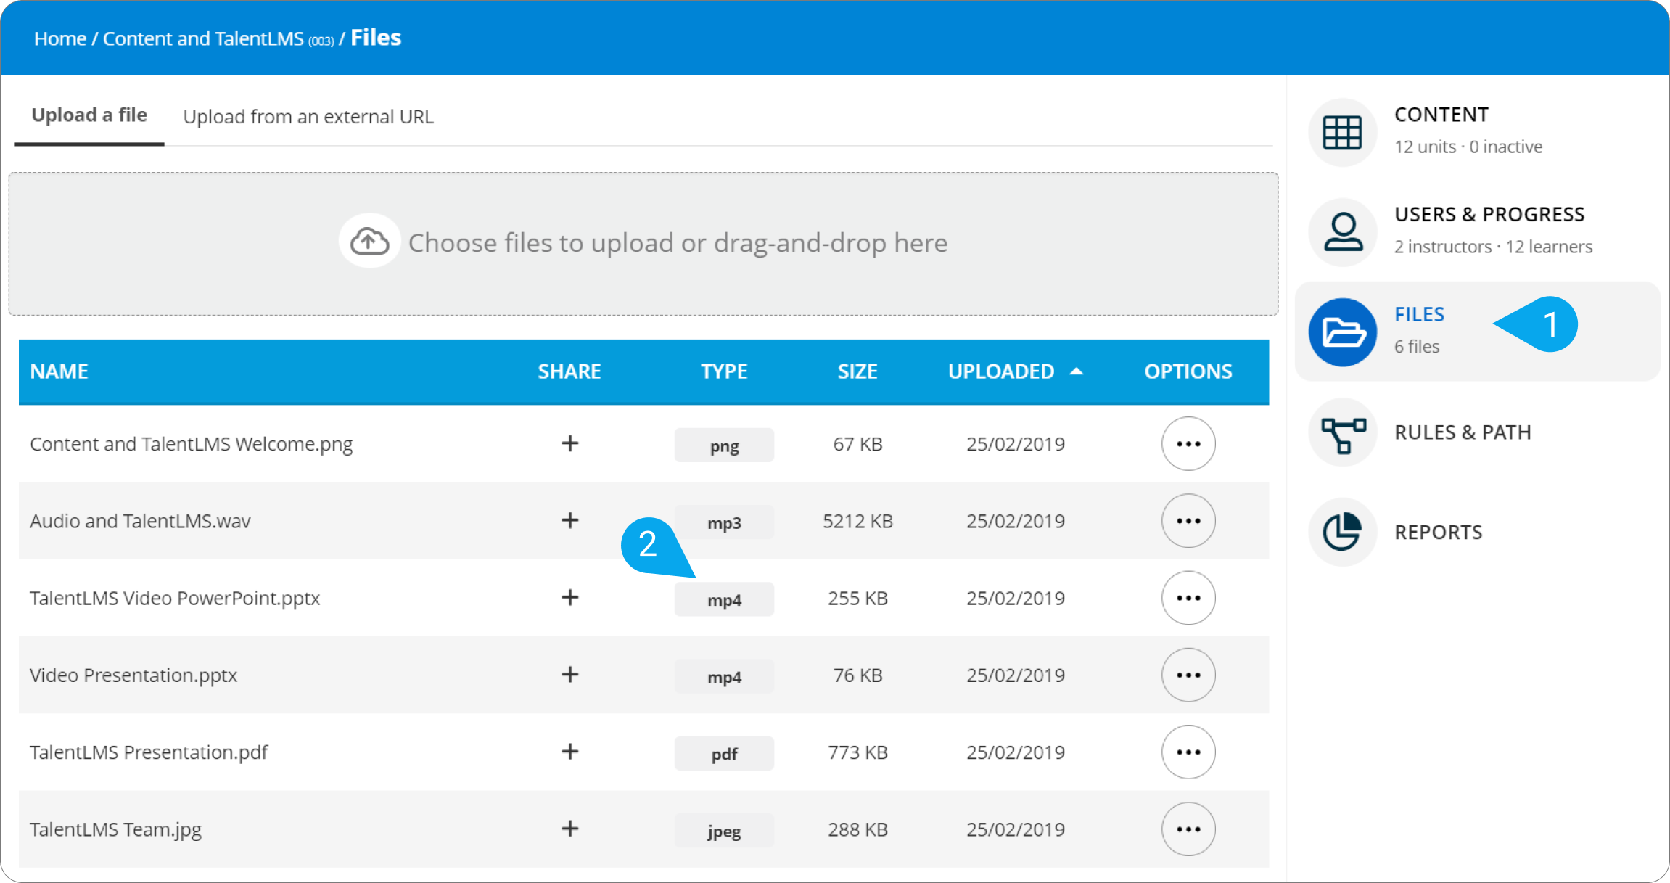
Task: Sort table by NAME column header
Action: coord(59,371)
